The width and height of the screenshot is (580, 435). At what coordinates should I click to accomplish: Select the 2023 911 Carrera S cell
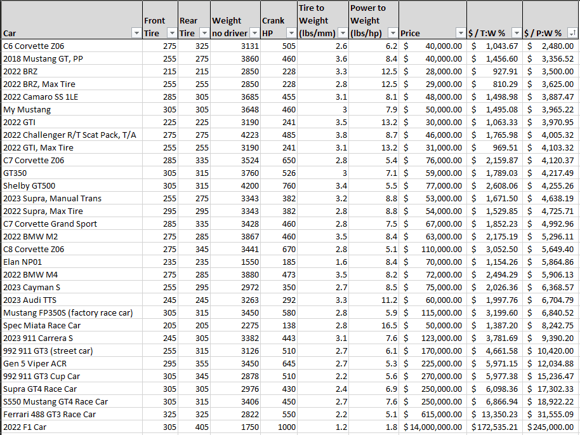click(72, 338)
